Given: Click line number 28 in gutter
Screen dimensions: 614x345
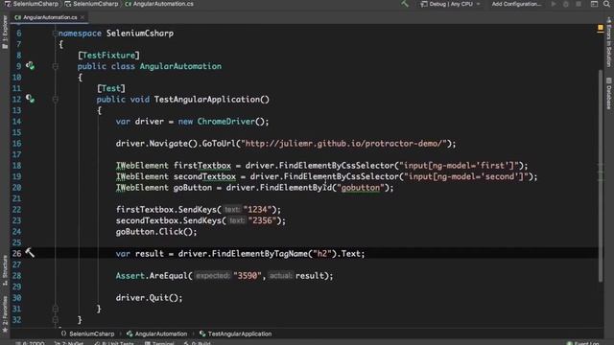Looking at the screenshot, I should [17, 276].
